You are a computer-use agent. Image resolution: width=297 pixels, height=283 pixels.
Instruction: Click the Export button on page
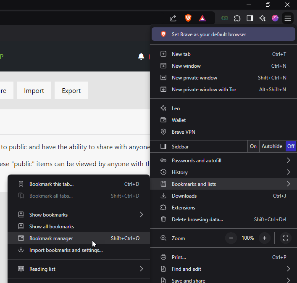click(71, 90)
